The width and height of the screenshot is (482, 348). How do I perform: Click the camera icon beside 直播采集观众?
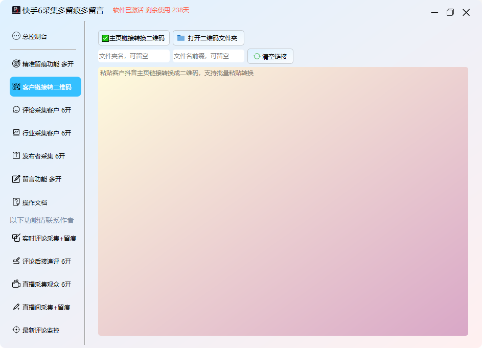[x=16, y=284]
